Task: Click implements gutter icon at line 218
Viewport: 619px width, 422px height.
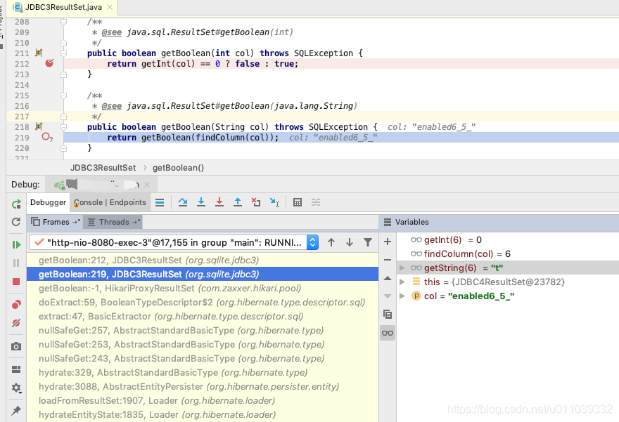Action: pyautogui.click(x=39, y=126)
